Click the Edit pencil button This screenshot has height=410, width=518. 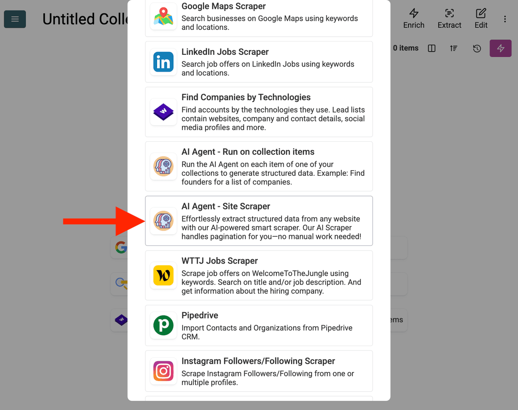click(x=481, y=19)
